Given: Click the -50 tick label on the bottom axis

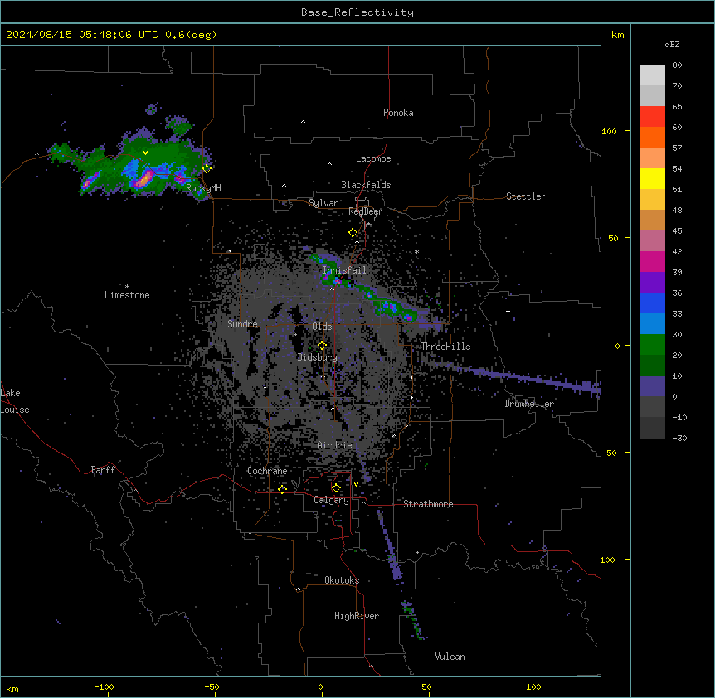Looking at the screenshot, I should pyautogui.click(x=212, y=686).
